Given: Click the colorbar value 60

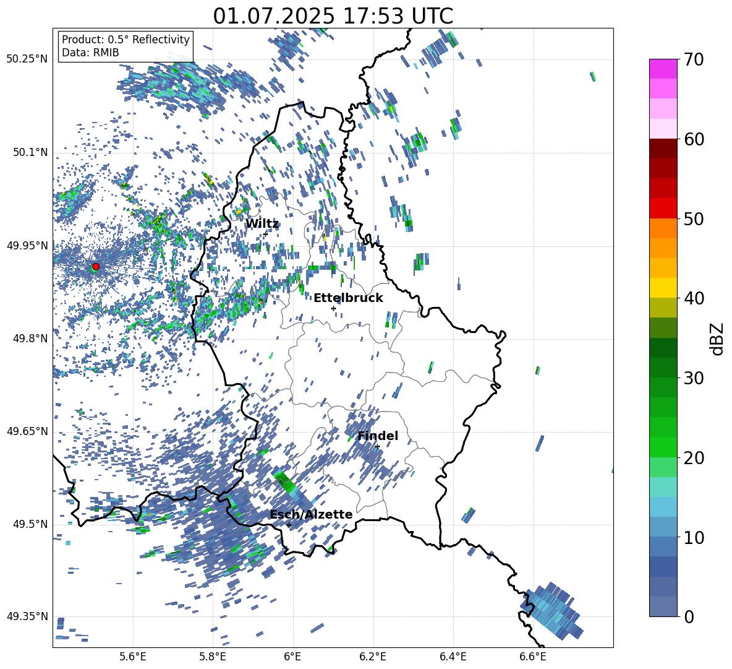Looking at the screenshot, I should [694, 139].
